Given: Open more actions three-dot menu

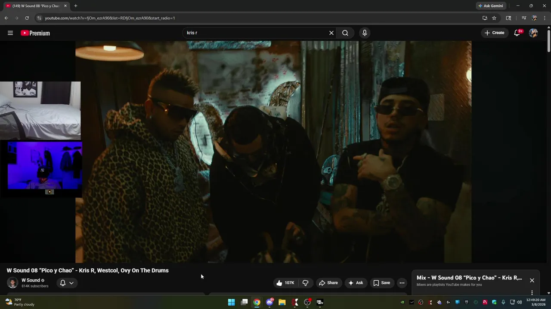Looking at the screenshot, I should [x=402, y=283].
